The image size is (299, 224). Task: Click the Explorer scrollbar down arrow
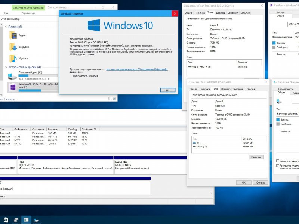(x=1, y=95)
